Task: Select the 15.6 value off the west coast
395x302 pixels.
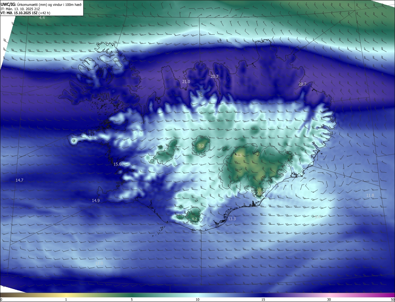Action: tap(117, 164)
